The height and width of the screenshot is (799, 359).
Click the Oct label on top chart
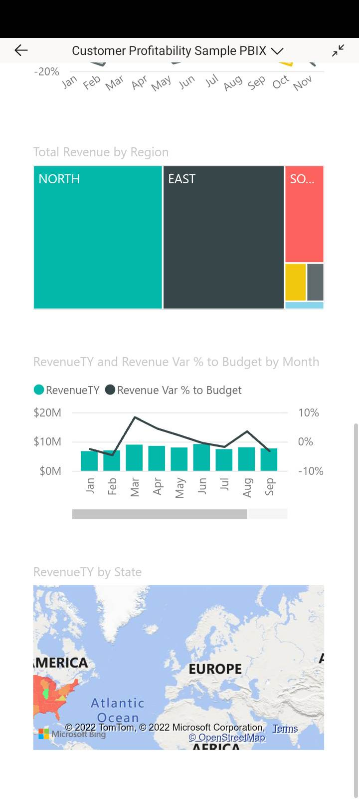[281, 82]
